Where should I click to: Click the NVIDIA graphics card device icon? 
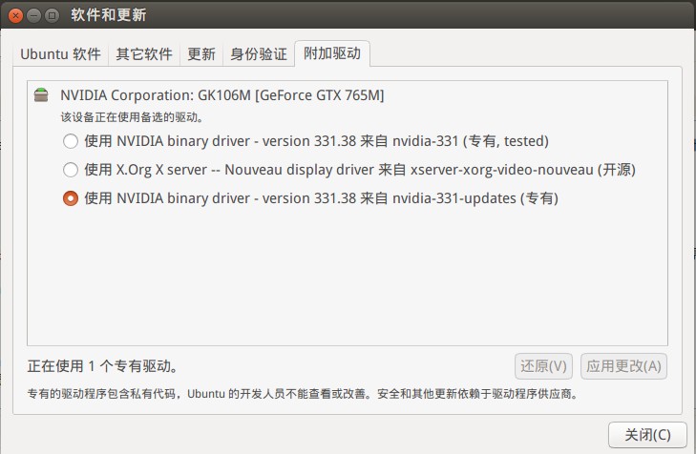41,94
